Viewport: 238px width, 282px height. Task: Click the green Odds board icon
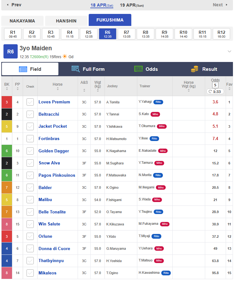(x=139, y=69)
